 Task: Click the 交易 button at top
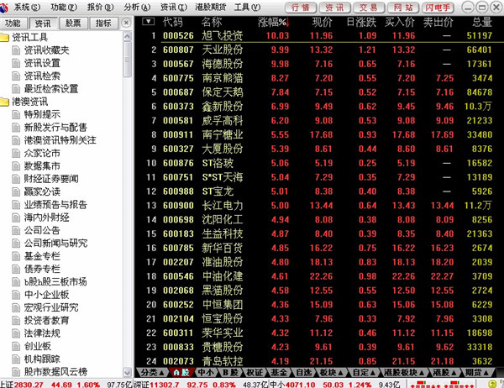tap(368, 8)
